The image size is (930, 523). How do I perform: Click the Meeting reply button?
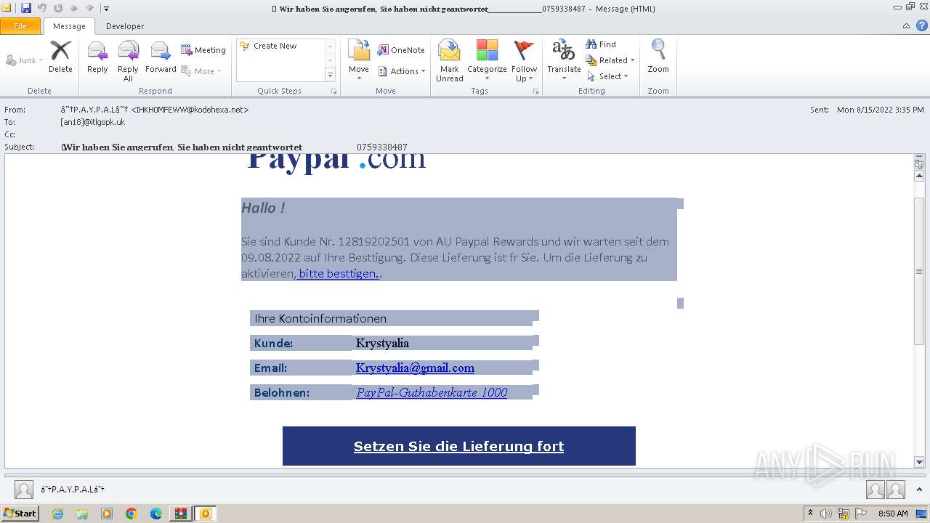(203, 50)
